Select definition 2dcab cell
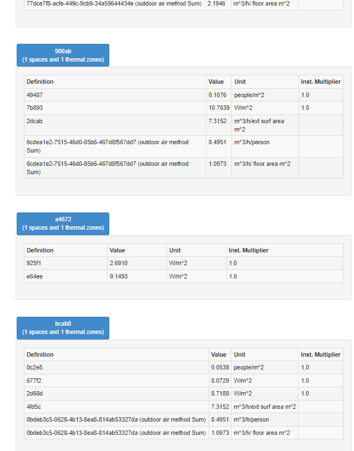Screen dimensions: 354x451 [x=115, y=125]
